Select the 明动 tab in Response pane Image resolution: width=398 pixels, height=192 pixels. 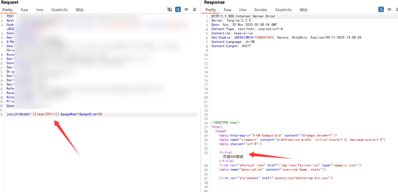click(304, 10)
